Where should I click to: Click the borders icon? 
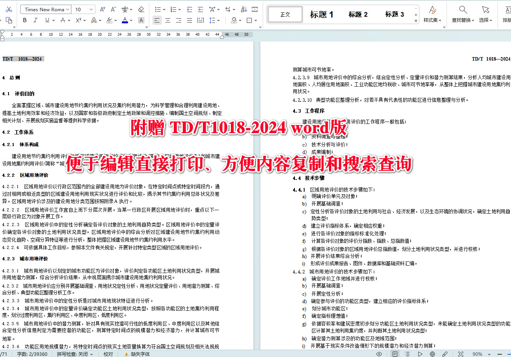click(249, 20)
